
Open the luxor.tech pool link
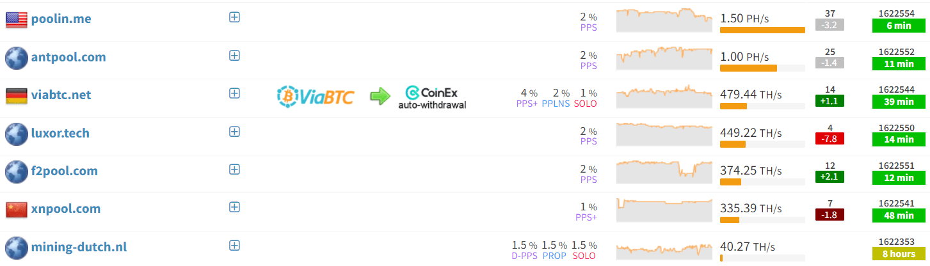pyautogui.click(x=60, y=134)
